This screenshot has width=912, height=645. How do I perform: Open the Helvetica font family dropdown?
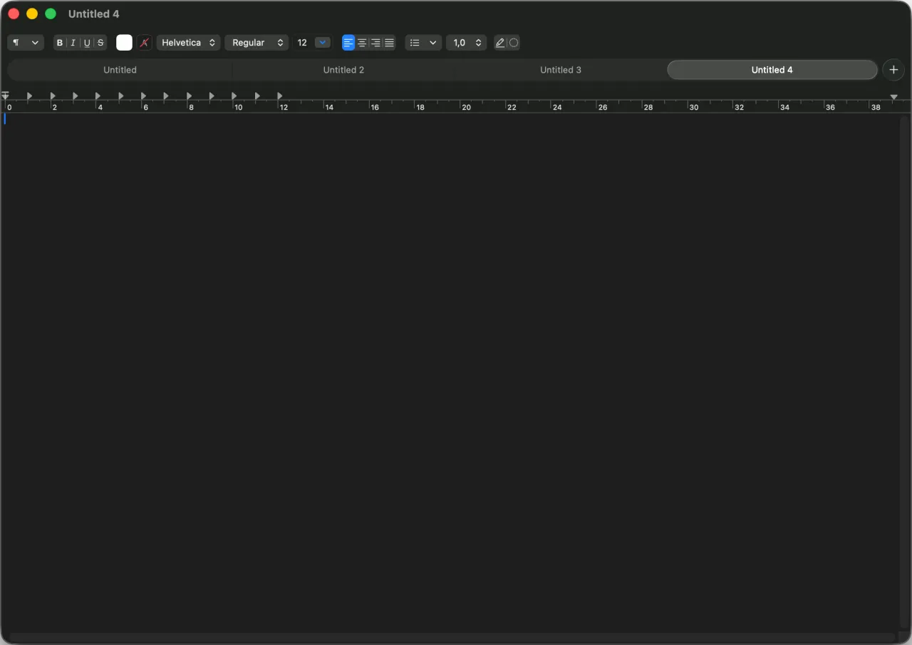coord(188,43)
